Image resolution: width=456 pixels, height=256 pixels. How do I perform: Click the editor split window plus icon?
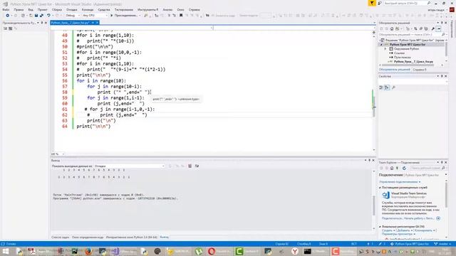(373, 32)
